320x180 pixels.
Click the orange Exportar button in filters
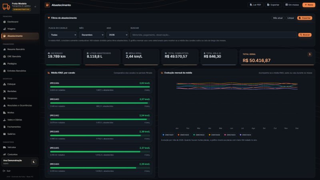pos(305,18)
